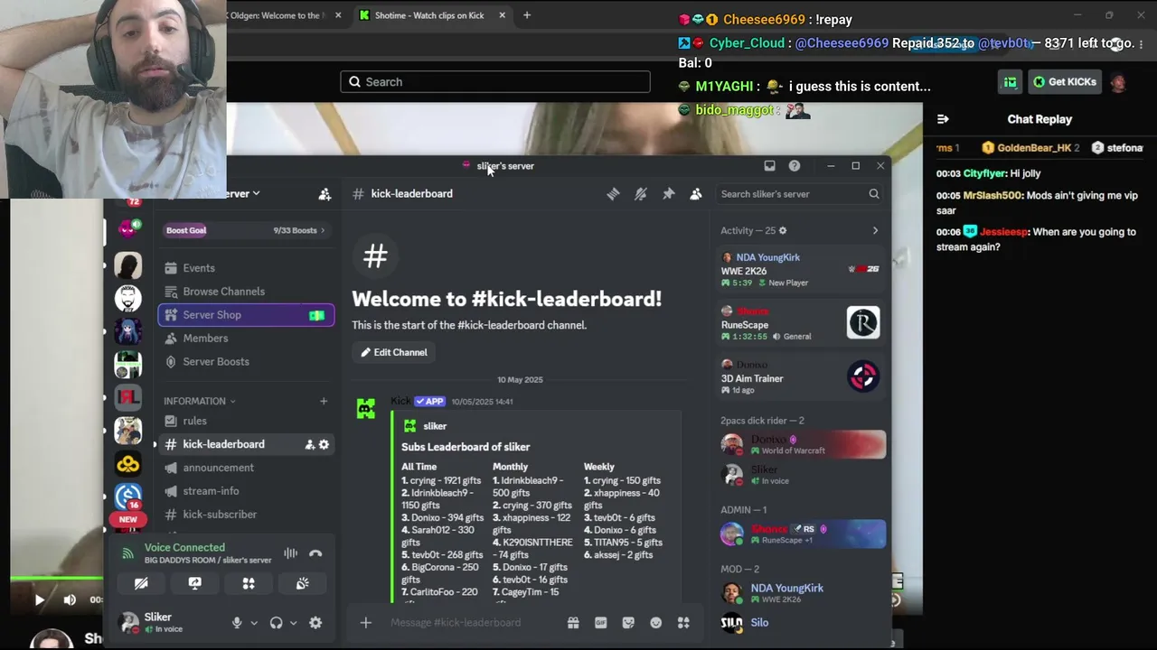The image size is (1157, 650).
Task: Add a channel to INFORMATION category
Action: 324,401
